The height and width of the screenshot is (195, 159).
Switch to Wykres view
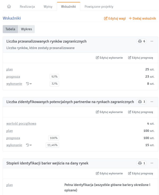tap(26, 29)
